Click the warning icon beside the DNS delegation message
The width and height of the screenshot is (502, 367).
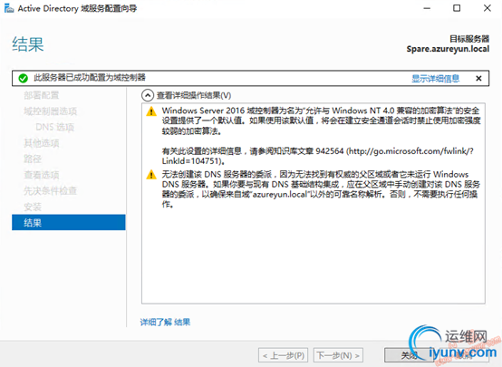(151, 175)
